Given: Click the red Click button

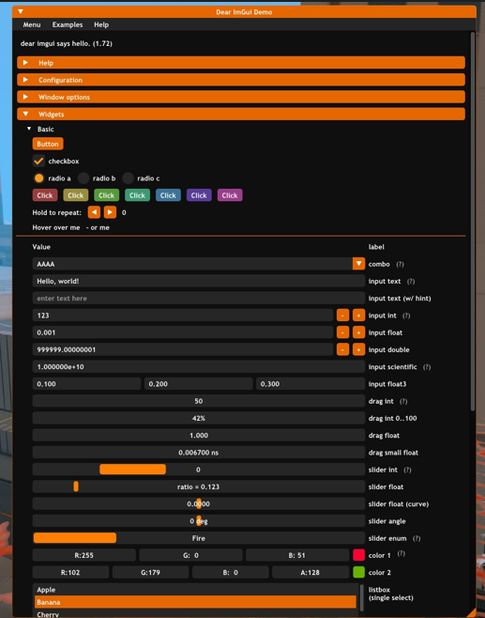Looking at the screenshot, I should click(x=45, y=195).
